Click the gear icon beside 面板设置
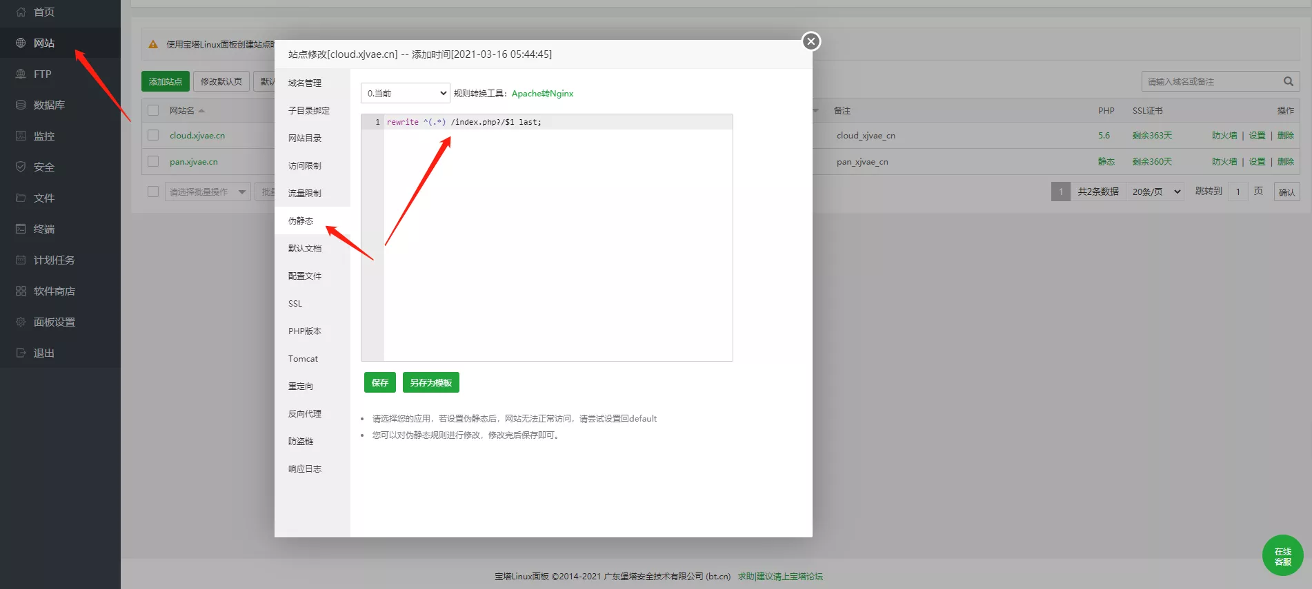The height and width of the screenshot is (589, 1312). pyautogui.click(x=21, y=322)
